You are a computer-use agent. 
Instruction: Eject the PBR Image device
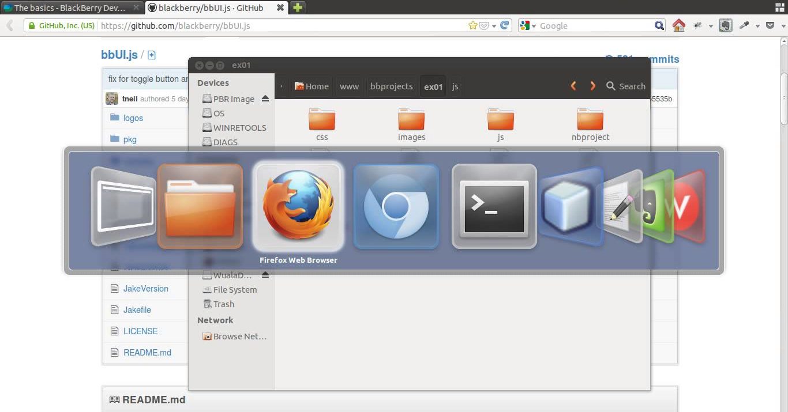tap(265, 99)
